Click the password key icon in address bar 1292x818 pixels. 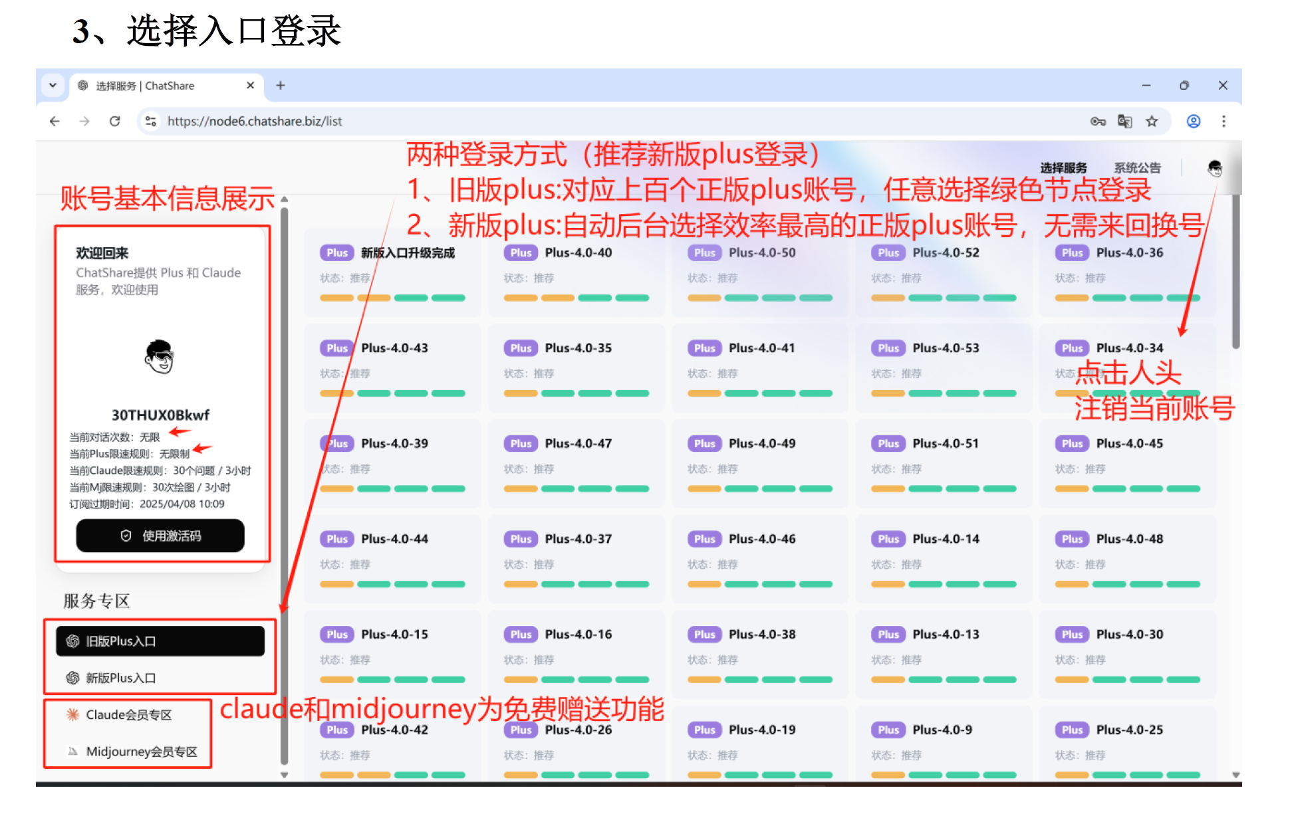click(1098, 121)
